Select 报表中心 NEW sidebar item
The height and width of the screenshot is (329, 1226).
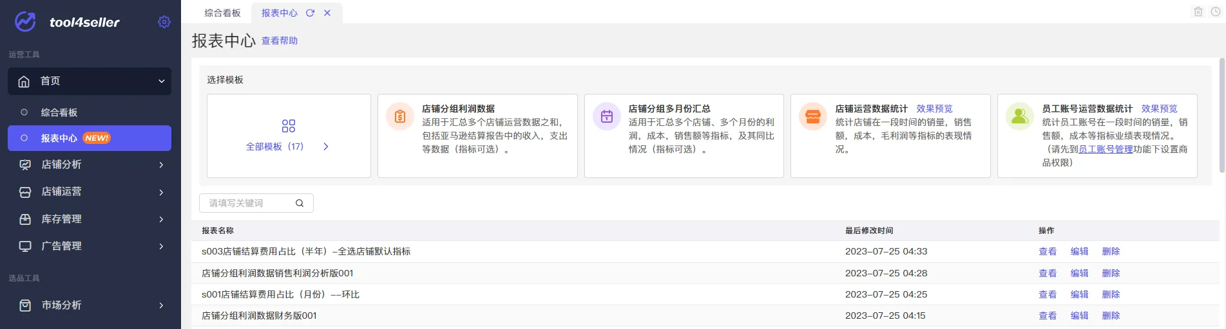coord(90,138)
